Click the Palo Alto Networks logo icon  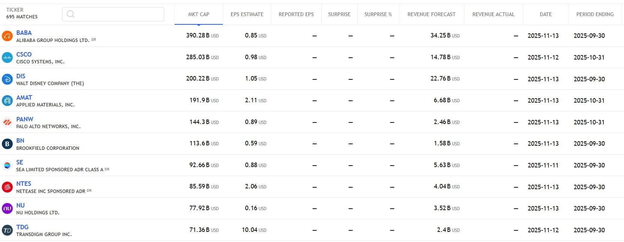tap(7, 122)
